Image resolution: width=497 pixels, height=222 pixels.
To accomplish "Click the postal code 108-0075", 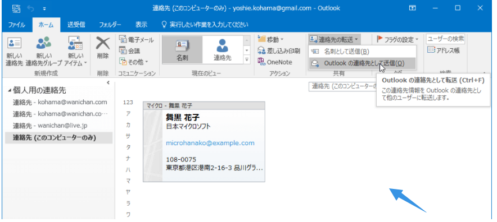I will [181, 159].
